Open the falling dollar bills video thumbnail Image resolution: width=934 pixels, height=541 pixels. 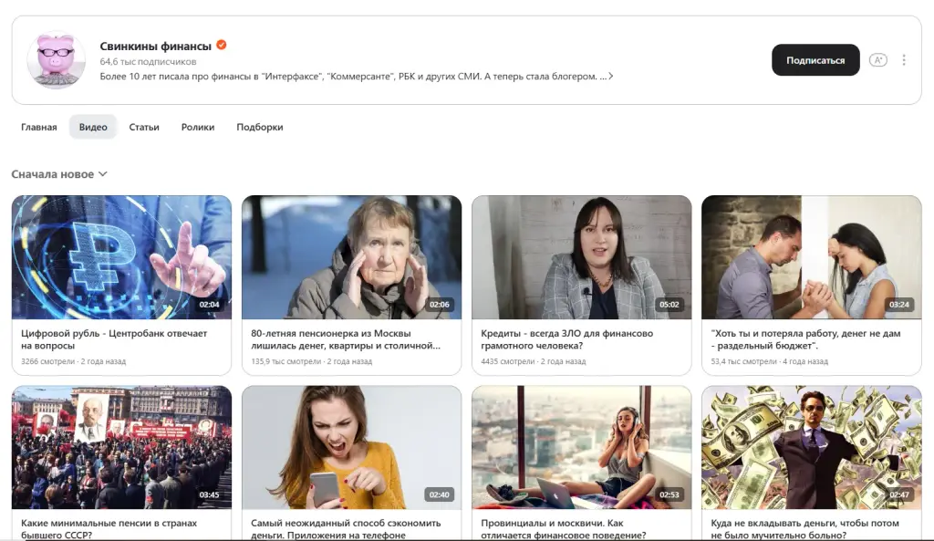[x=811, y=447]
